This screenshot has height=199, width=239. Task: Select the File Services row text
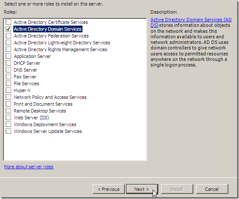[27, 84]
